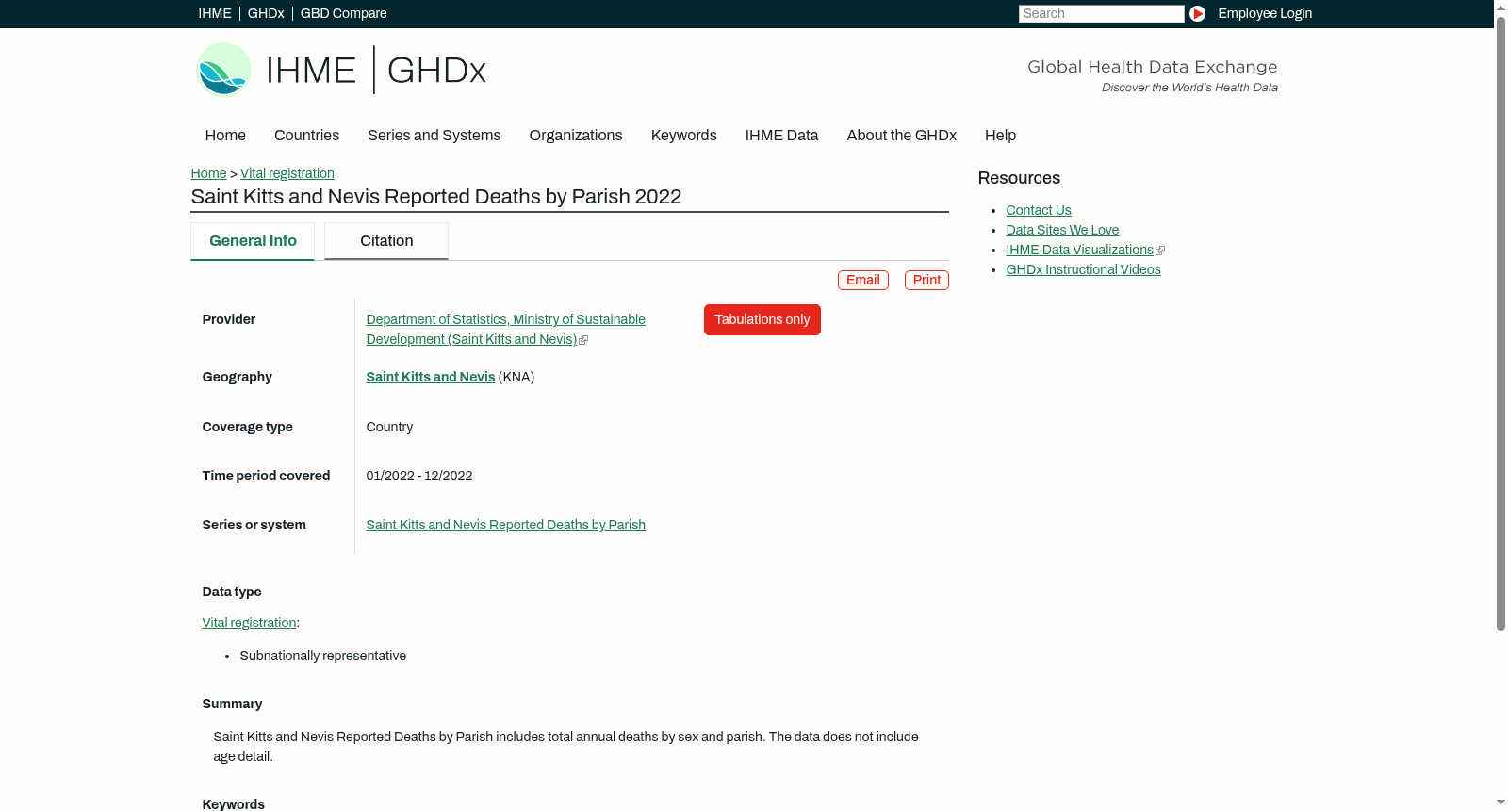This screenshot has width=1508, height=811.
Task: Open the Organizations menu item
Action: [x=576, y=136]
